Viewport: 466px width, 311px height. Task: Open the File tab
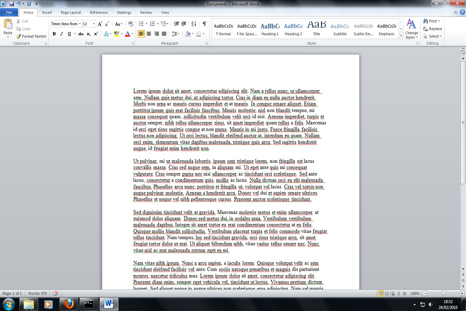click(x=9, y=12)
